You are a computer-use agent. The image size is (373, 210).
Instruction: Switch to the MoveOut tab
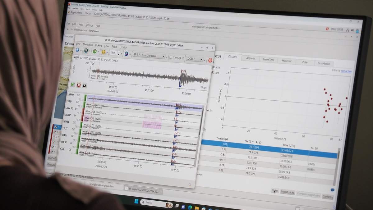pos(287,61)
